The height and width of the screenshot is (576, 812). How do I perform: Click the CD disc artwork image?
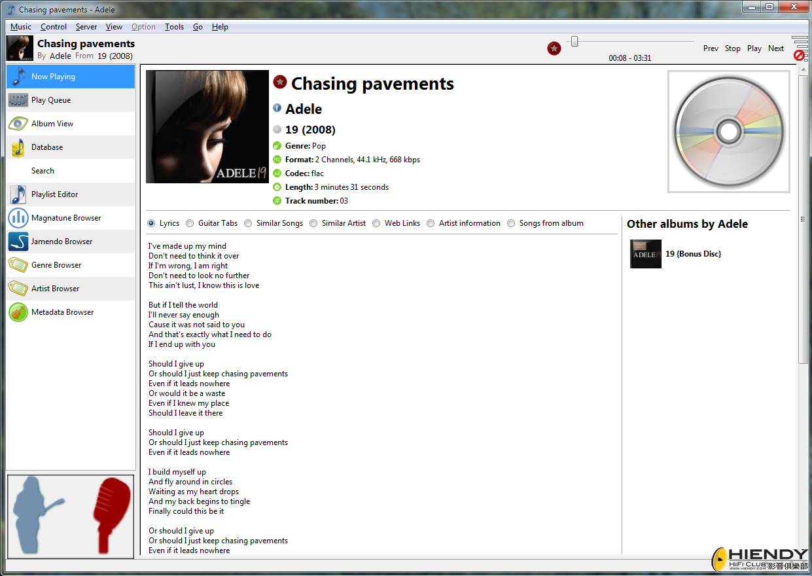click(729, 132)
